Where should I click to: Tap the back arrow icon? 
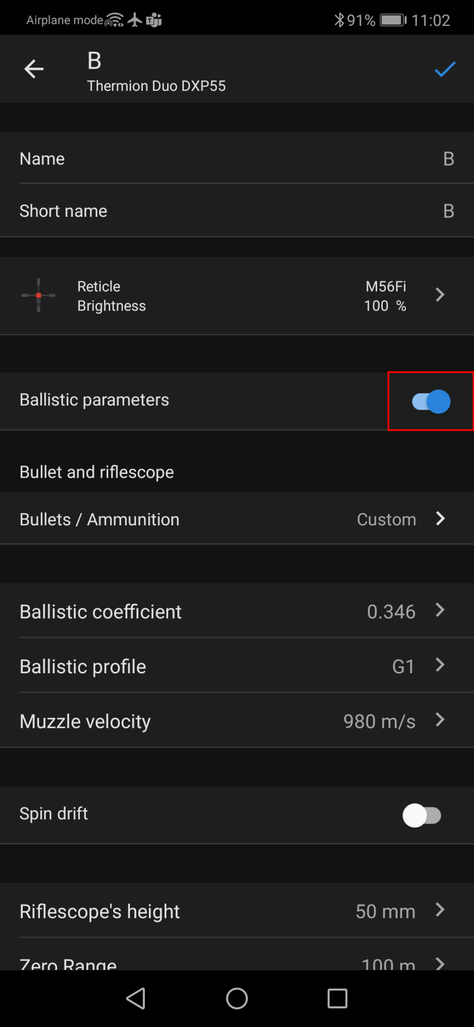pyautogui.click(x=34, y=69)
